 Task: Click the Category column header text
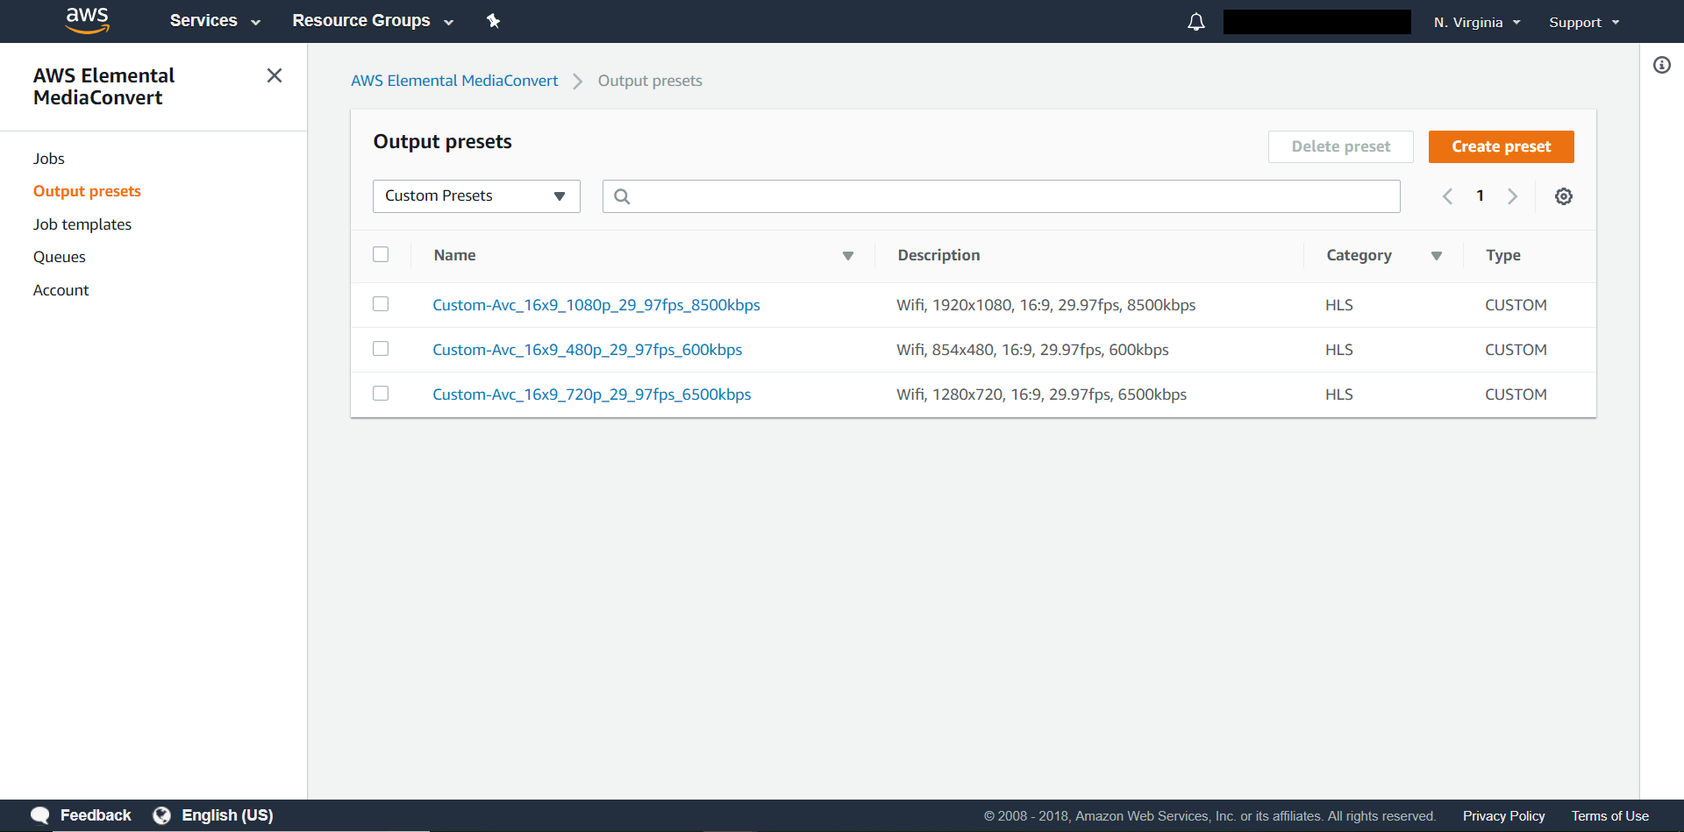(x=1359, y=256)
